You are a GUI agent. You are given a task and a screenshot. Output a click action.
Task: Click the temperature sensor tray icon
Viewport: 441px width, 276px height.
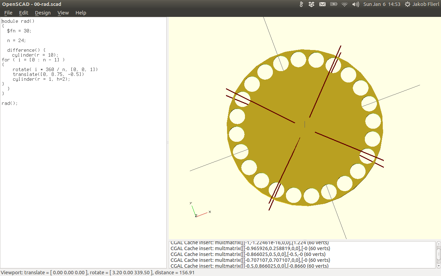tap(301, 4)
